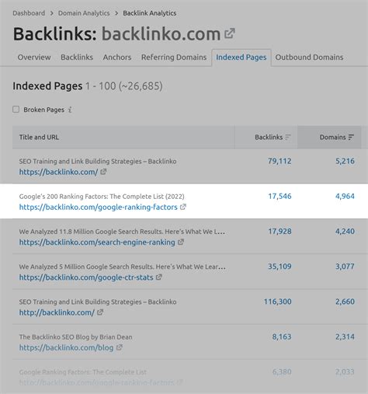Image resolution: width=368 pixels, height=394 pixels.
Task: Open the https://backlinko.com/google-ranking-factors link
Action: tap(99, 207)
